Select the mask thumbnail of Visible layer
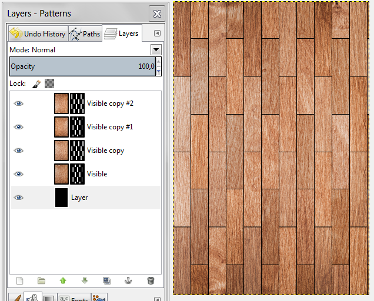The width and height of the screenshot is (374, 301). (77, 174)
